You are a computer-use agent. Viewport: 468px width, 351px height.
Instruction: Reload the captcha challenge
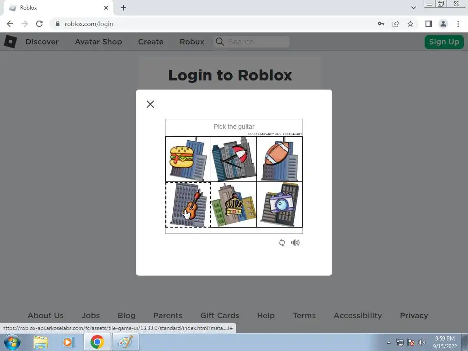click(282, 243)
